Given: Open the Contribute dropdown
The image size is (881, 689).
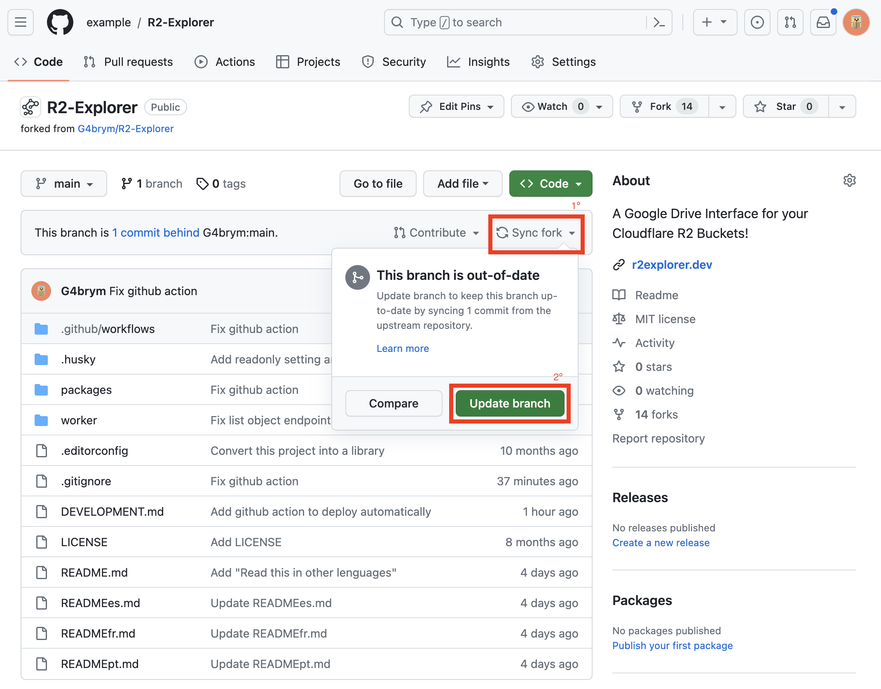Looking at the screenshot, I should pyautogui.click(x=436, y=233).
